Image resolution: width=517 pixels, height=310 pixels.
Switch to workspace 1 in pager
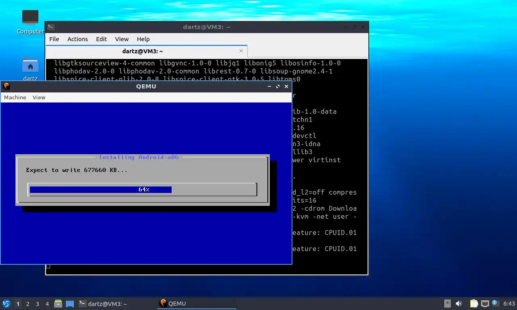click(18, 304)
